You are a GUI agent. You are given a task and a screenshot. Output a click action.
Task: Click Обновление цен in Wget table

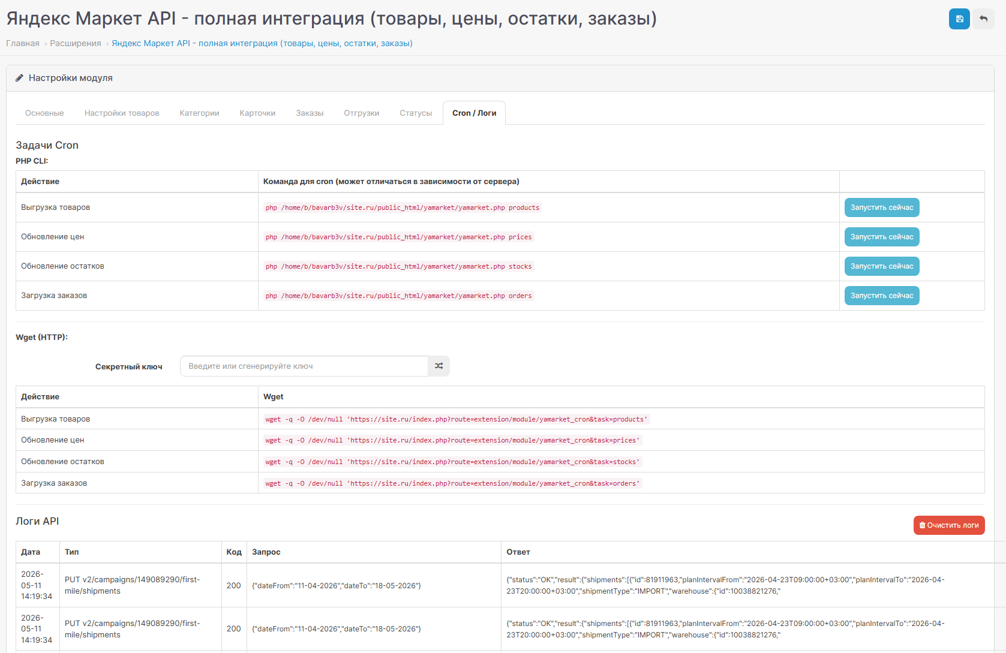(x=53, y=440)
